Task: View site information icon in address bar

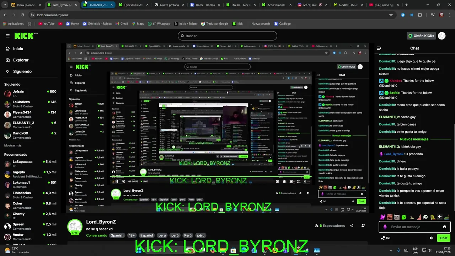Action: click(32, 15)
